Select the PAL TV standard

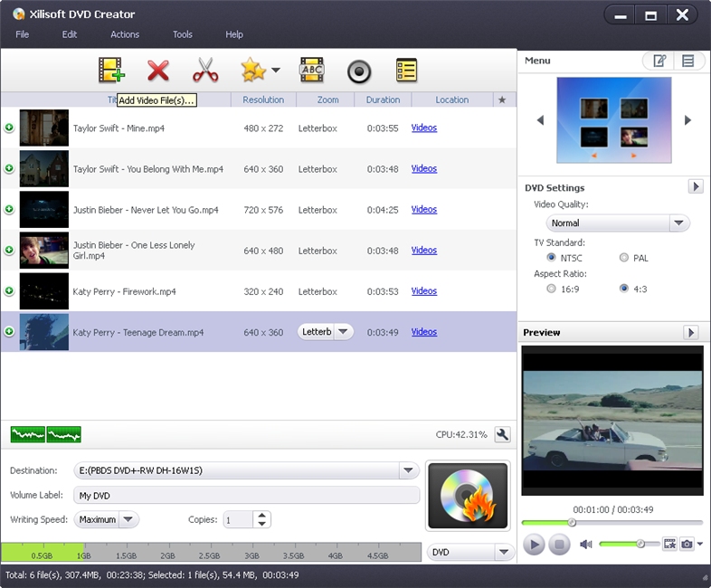(624, 258)
